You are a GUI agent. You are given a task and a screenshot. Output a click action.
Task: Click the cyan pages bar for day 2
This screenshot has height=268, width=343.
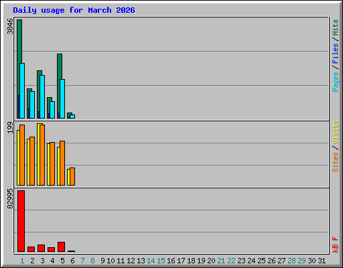pyautogui.click(x=32, y=105)
